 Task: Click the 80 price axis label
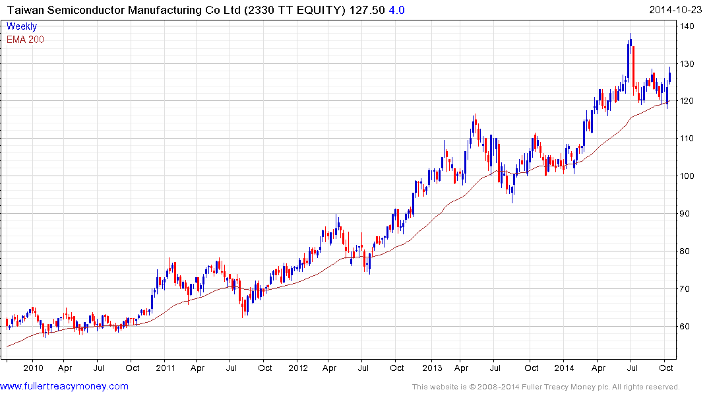click(689, 251)
